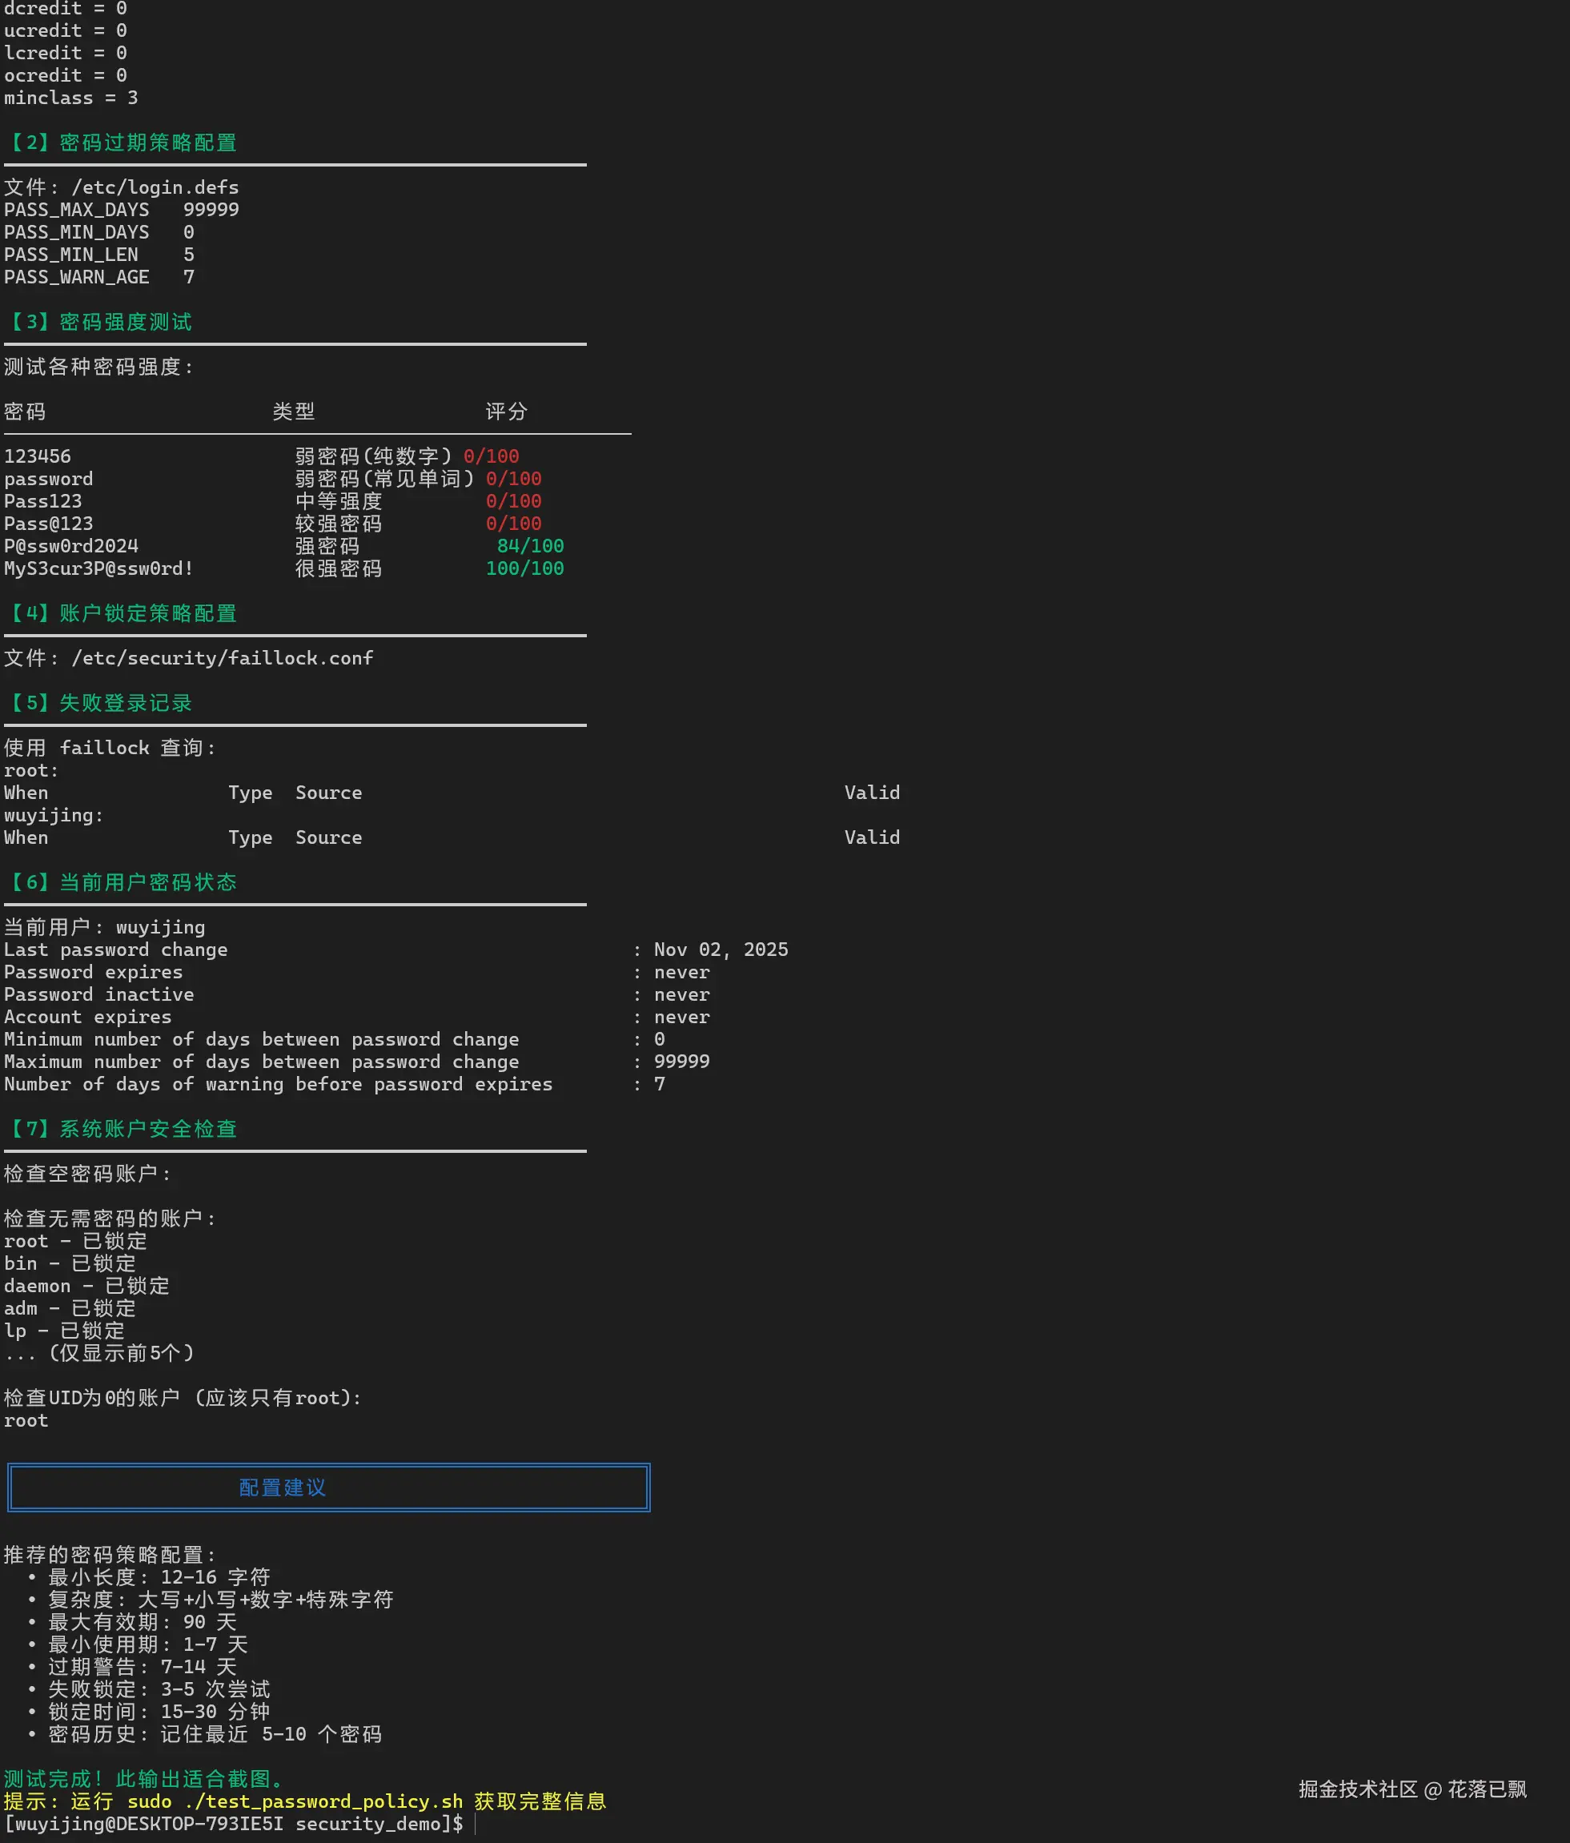Viewport: 1570px width, 1843px height.
Task: Click the PASS_MAX_DAYS value 99999
Action: pos(211,210)
